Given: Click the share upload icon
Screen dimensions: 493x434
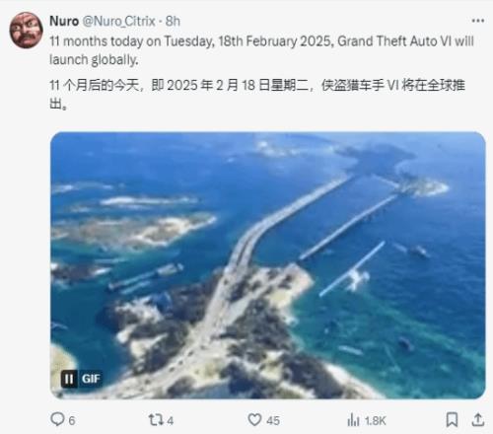Looking at the screenshot, I should click(478, 420).
